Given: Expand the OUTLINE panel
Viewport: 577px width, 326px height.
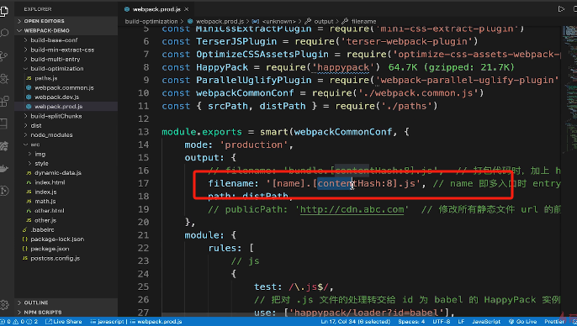Looking at the screenshot, I should [66, 302].
